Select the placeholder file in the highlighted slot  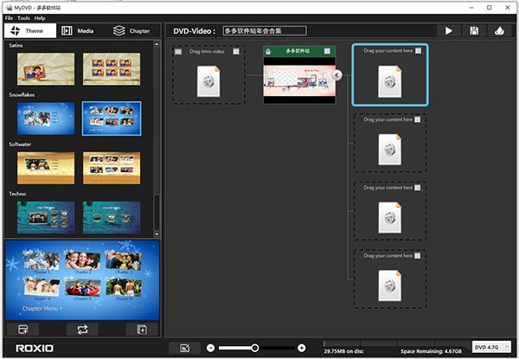[390, 81]
